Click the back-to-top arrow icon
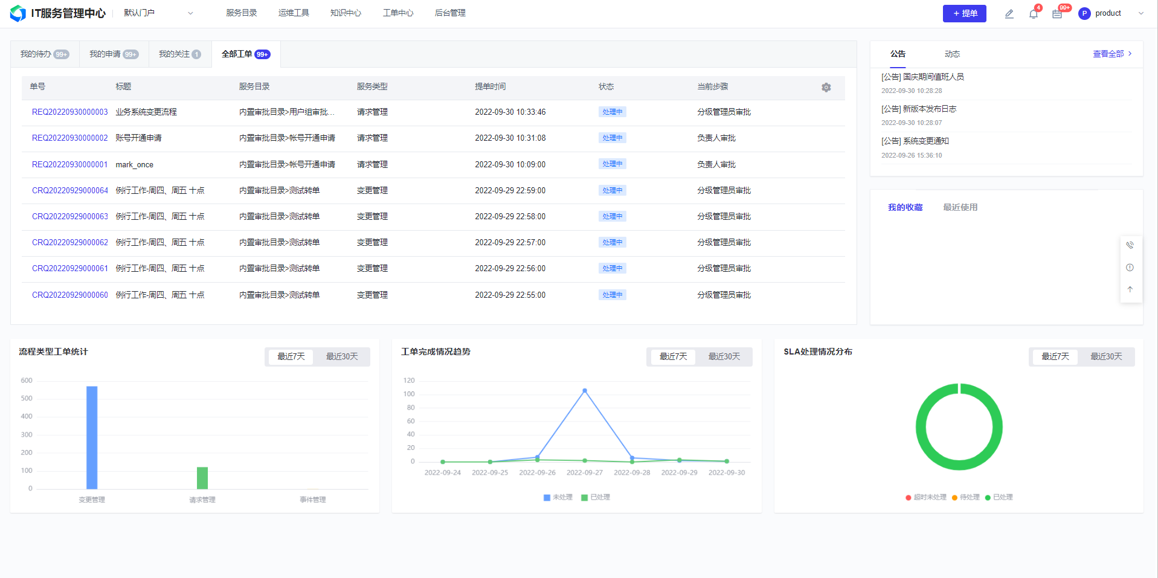This screenshot has width=1158, height=578. pyautogui.click(x=1130, y=289)
